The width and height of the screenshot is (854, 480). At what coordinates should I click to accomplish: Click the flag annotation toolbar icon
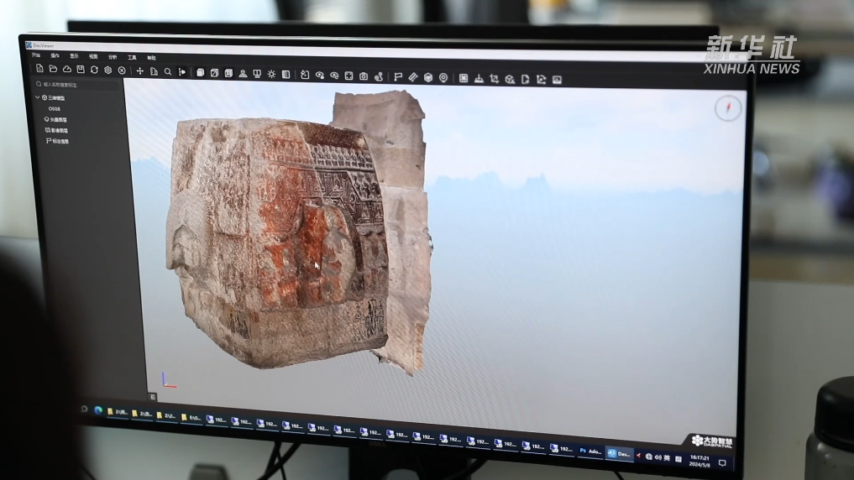coord(398,76)
